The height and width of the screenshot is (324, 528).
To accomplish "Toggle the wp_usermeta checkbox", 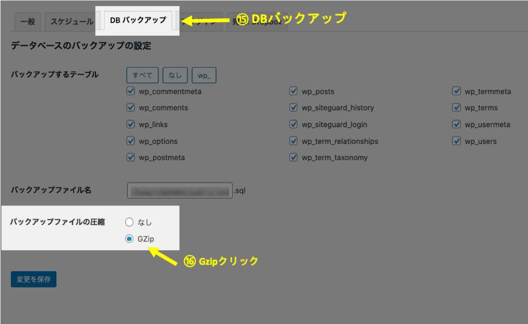I will (456, 124).
